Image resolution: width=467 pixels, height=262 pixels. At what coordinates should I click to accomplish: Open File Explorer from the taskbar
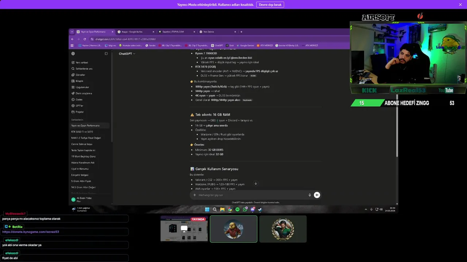pyautogui.click(x=222, y=209)
